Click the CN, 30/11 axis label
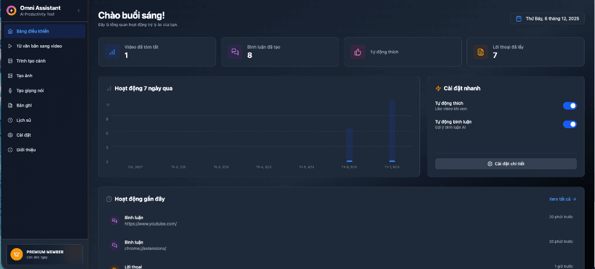The height and width of the screenshot is (269, 595). (135, 167)
